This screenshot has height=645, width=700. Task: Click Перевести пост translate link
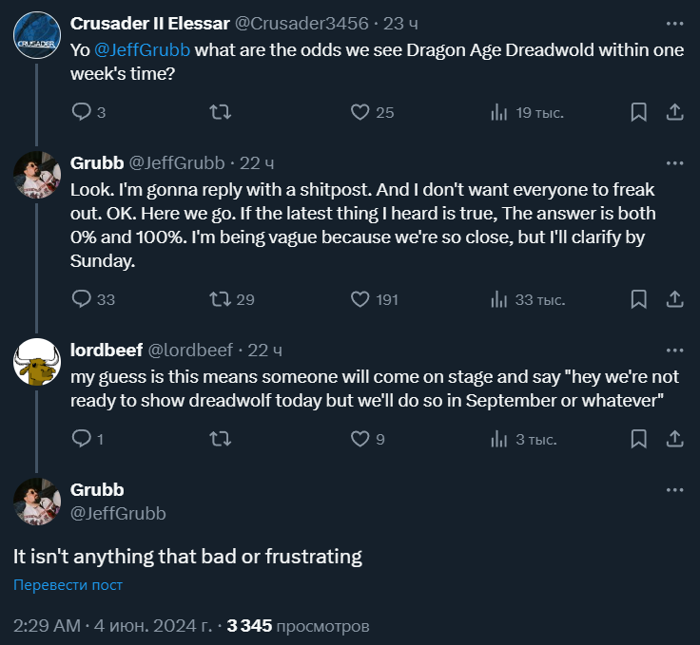tap(68, 585)
